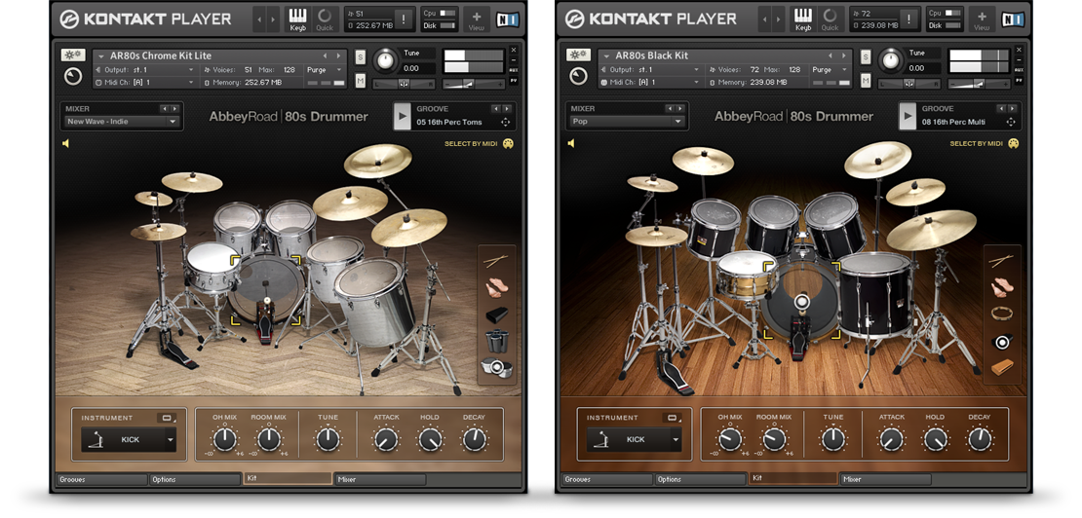This screenshot has width=1082, height=518.
Task: Click the OH MIX knob in Chrome Kit window
Action: [224, 439]
